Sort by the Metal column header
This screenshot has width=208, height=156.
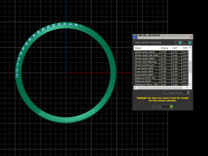pos(146,48)
